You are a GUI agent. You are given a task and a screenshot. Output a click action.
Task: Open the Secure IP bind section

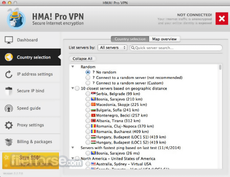(30, 91)
